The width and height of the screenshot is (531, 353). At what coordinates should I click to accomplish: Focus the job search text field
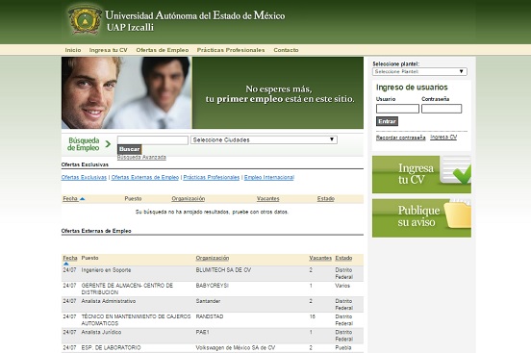[x=153, y=139]
